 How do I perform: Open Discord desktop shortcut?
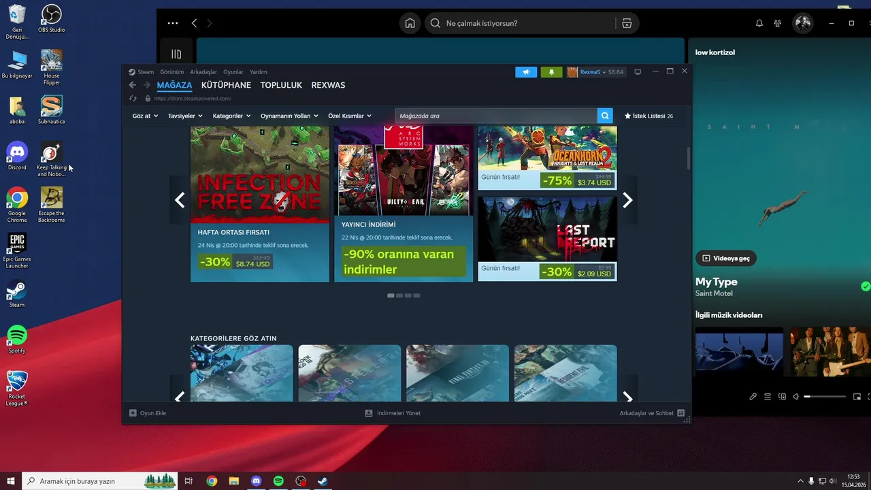point(17,156)
